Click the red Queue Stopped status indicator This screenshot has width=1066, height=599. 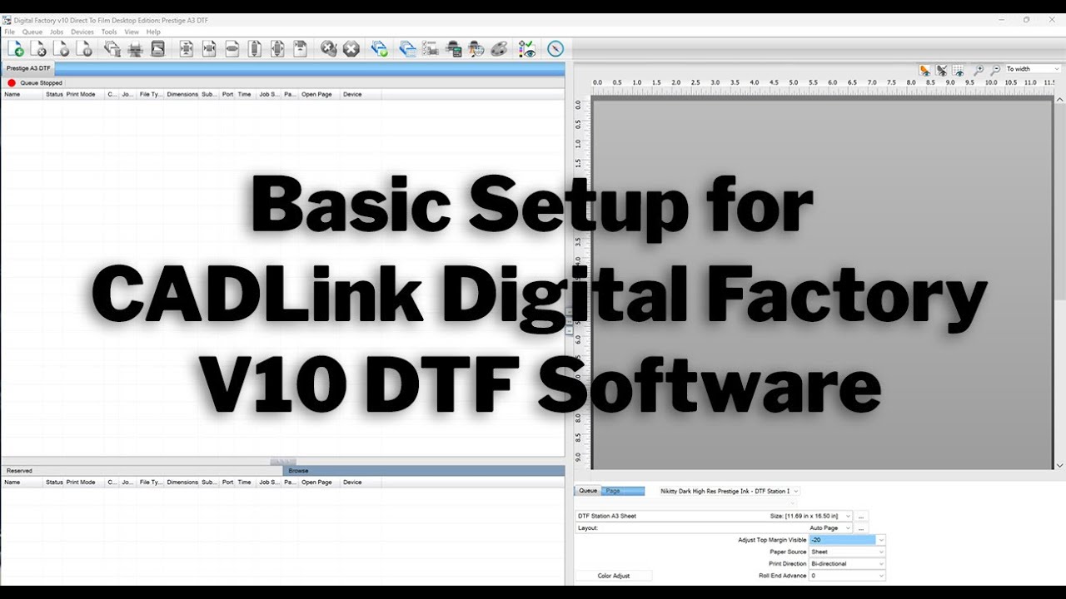point(12,83)
